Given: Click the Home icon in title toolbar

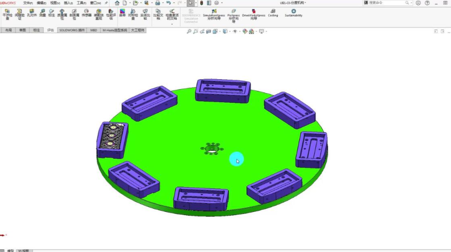Looking at the screenshot, I should [117, 3].
